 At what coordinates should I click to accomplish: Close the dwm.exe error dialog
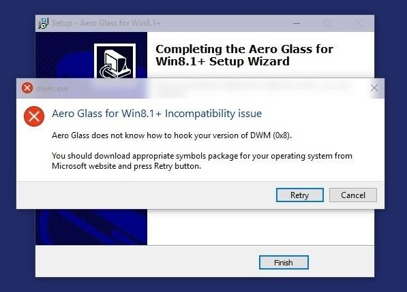[374, 88]
